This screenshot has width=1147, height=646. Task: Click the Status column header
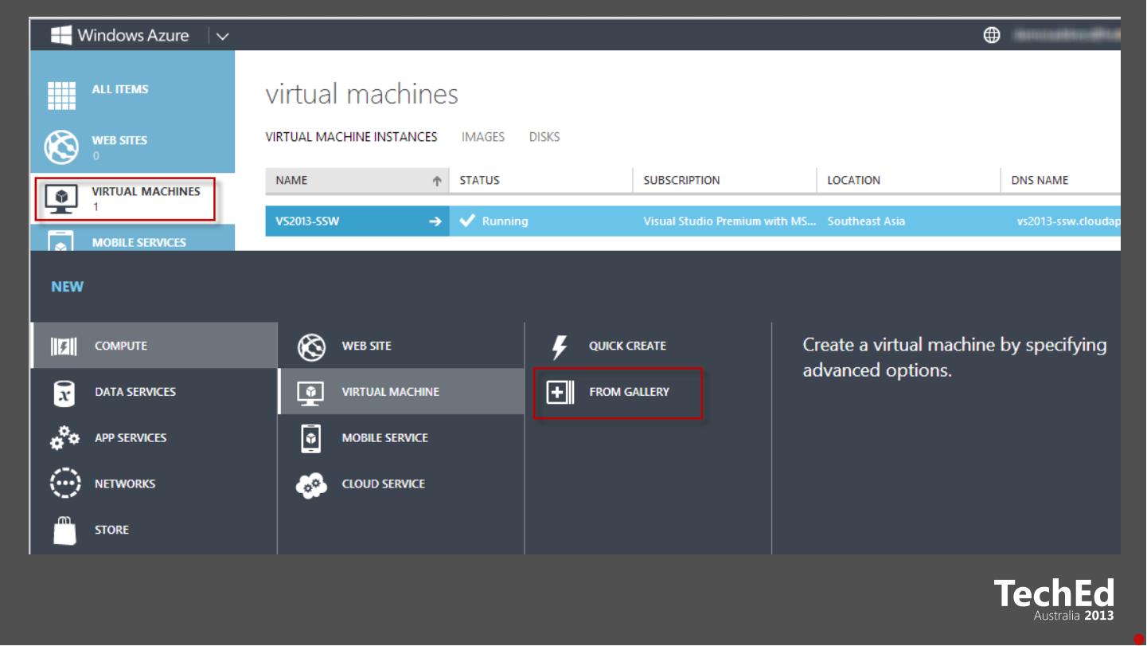(479, 181)
